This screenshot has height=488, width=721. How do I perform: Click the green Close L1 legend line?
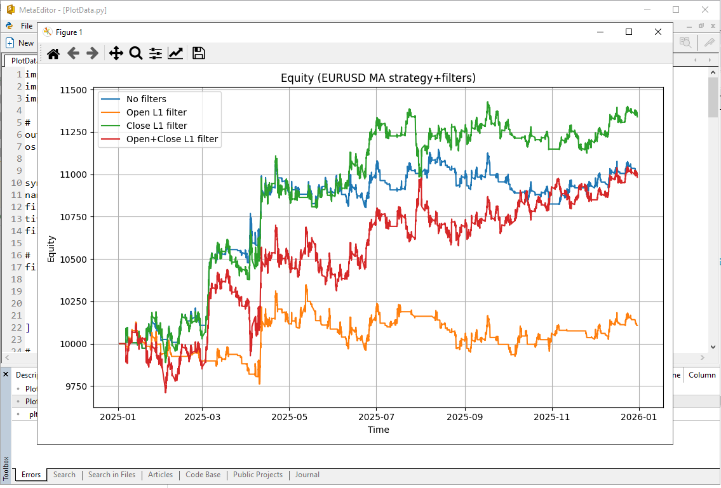coord(111,126)
